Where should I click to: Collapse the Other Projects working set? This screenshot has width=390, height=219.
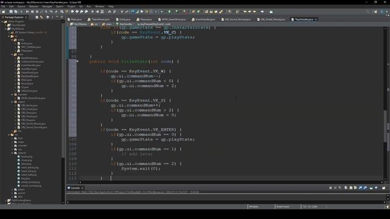2,22
